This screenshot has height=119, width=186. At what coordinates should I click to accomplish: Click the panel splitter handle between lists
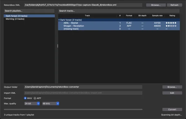tap(58, 46)
